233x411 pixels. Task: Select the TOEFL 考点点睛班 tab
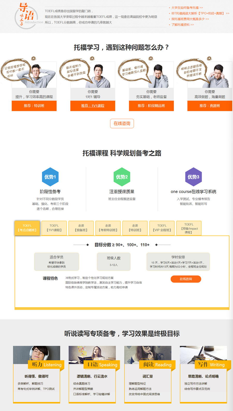click(x=27, y=228)
